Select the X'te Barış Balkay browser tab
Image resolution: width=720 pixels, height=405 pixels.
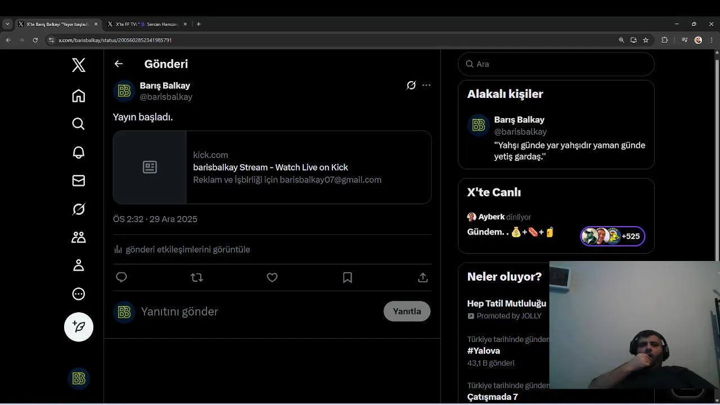tap(56, 24)
